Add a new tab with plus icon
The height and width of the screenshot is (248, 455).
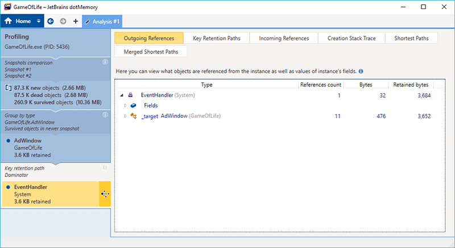click(76, 21)
